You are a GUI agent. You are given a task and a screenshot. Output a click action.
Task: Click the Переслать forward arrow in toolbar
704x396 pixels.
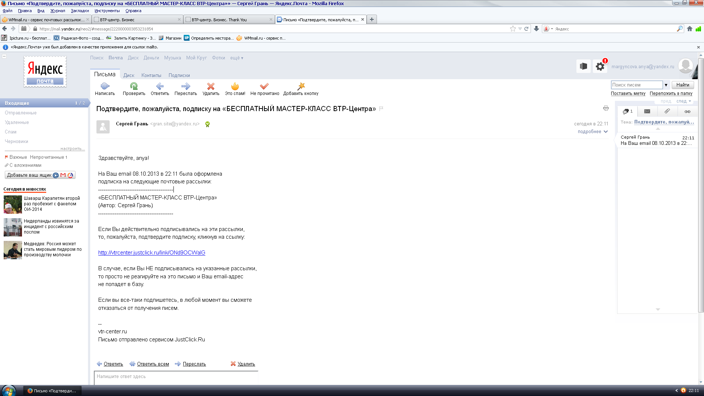coord(186,86)
